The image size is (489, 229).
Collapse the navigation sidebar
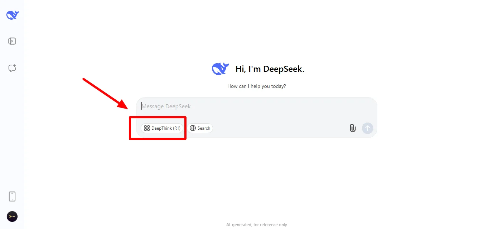coord(12,41)
